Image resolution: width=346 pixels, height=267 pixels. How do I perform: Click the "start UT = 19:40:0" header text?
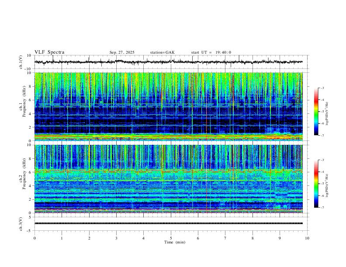[211, 52]
